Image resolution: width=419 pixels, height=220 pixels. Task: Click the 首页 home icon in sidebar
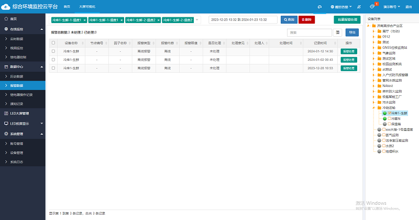[6, 18]
